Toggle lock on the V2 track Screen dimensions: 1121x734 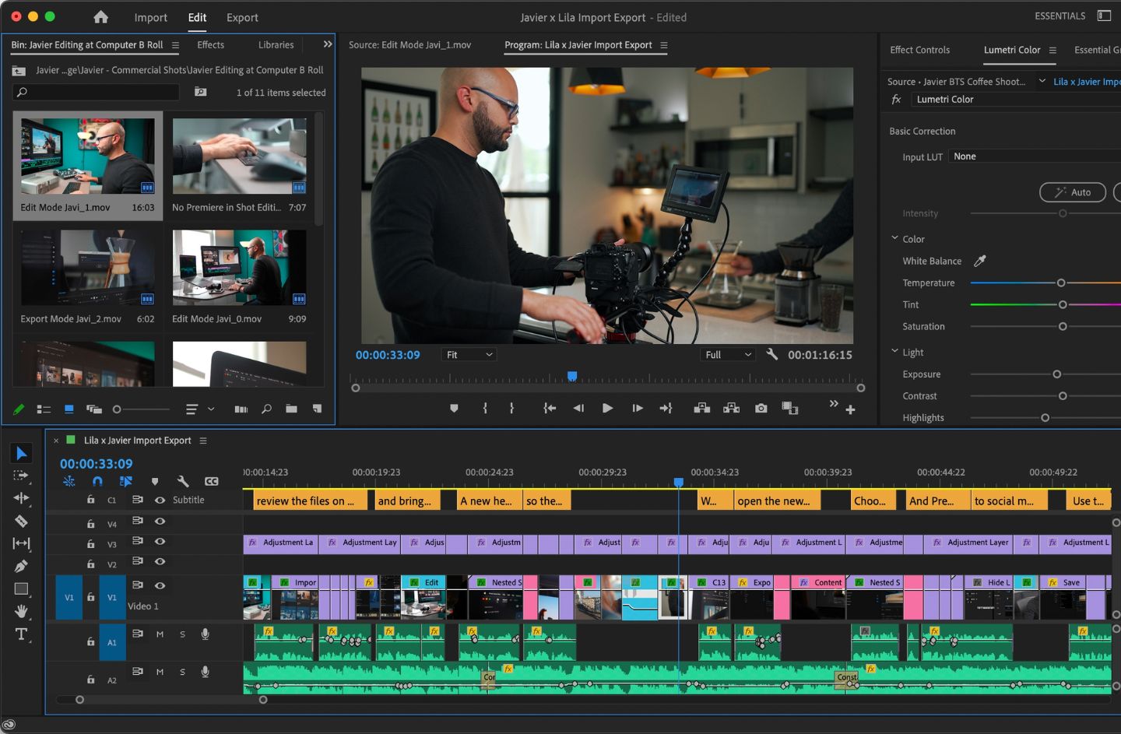pos(90,564)
